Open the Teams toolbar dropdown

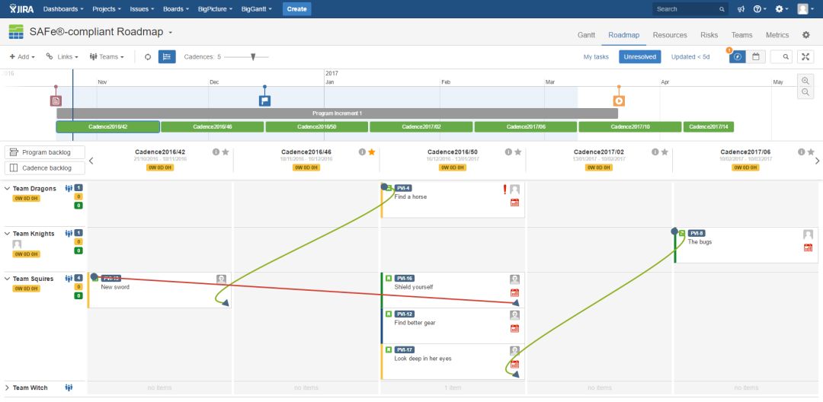(x=107, y=56)
